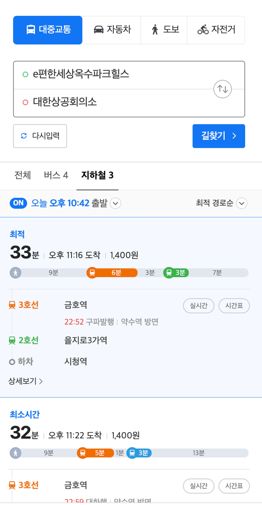Image resolution: width=262 pixels, height=505 pixels.
Task: Open the 최적 경로순 sort dropdown
Action: pyautogui.click(x=221, y=203)
